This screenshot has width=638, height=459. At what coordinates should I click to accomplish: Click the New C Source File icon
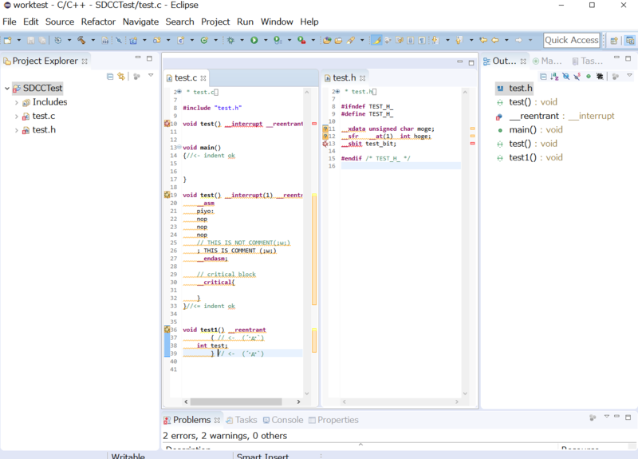point(181,40)
